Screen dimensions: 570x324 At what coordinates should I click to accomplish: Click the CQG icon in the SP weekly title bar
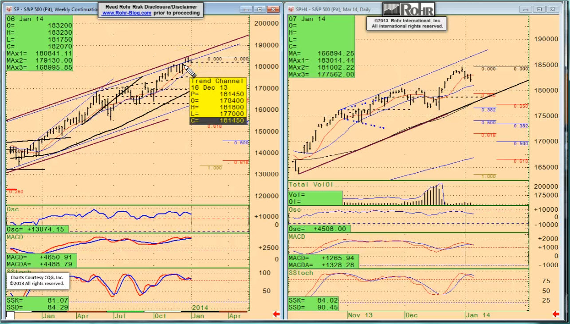pos(9,9)
